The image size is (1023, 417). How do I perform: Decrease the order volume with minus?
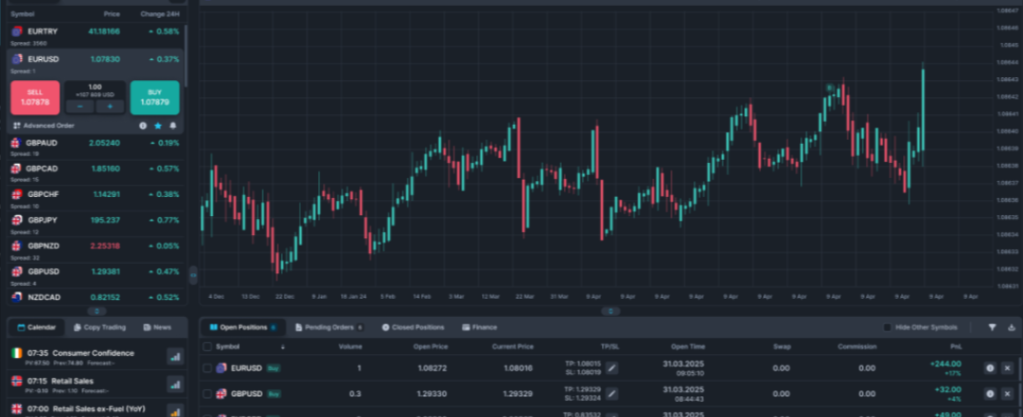tap(80, 107)
